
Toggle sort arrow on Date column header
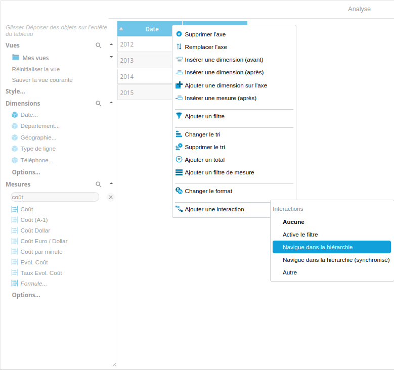121,29
